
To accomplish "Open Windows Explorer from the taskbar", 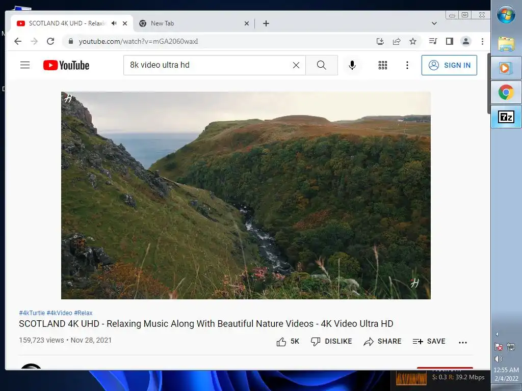I will 506,44.
